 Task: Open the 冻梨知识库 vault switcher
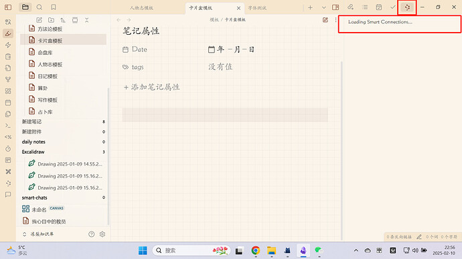coord(38,234)
